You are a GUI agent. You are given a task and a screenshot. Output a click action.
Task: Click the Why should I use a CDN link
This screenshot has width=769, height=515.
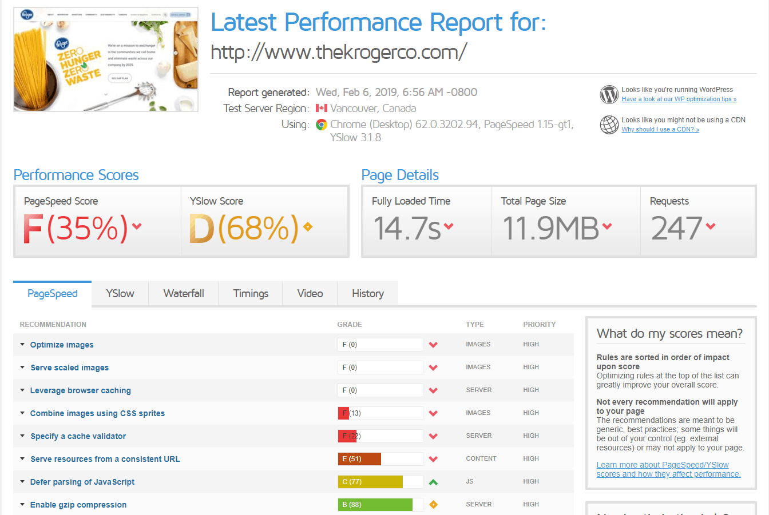click(x=660, y=129)
